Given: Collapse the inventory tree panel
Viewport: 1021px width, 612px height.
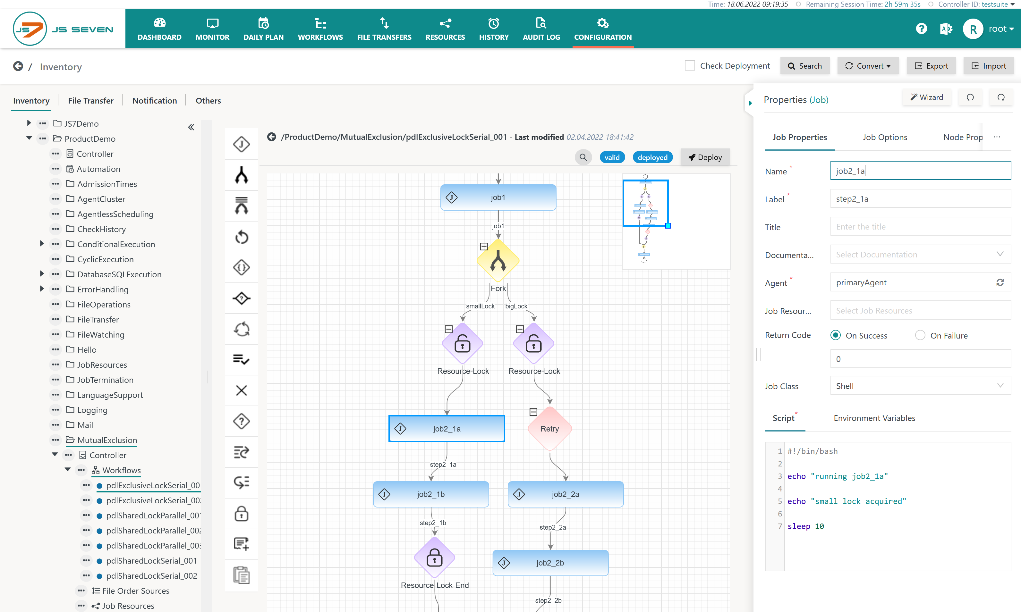Looking at the screenshot, I should pyautogui.click(x=191, y=127).
